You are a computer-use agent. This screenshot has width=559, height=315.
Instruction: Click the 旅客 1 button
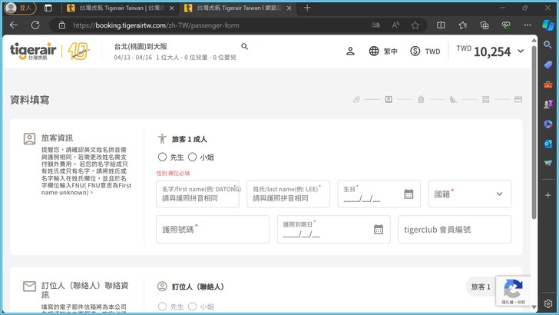[479, 287]
